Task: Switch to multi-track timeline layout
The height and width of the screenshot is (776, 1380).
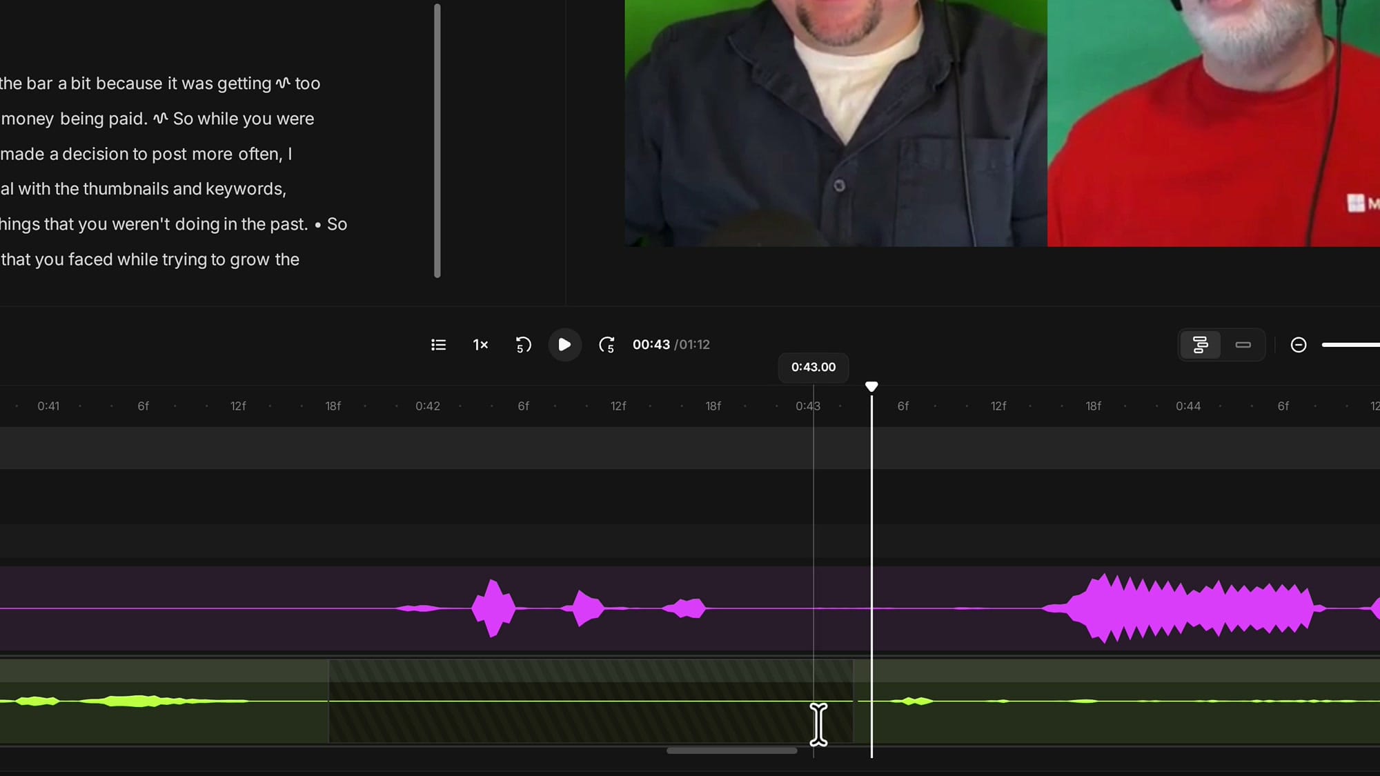Action: point(1200,344)
